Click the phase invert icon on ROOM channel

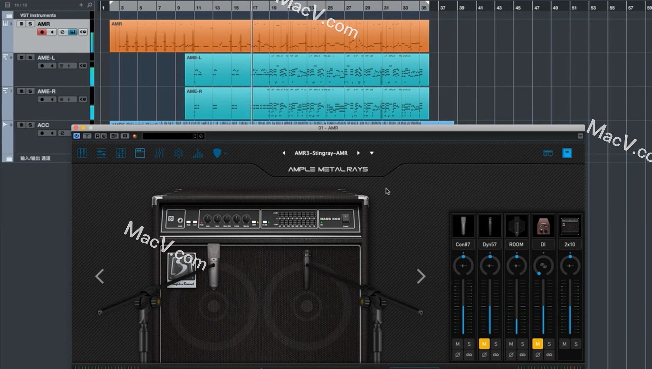[x=511, y=355]
